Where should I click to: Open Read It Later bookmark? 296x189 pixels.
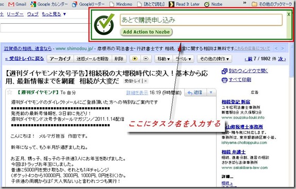point(184,4)
